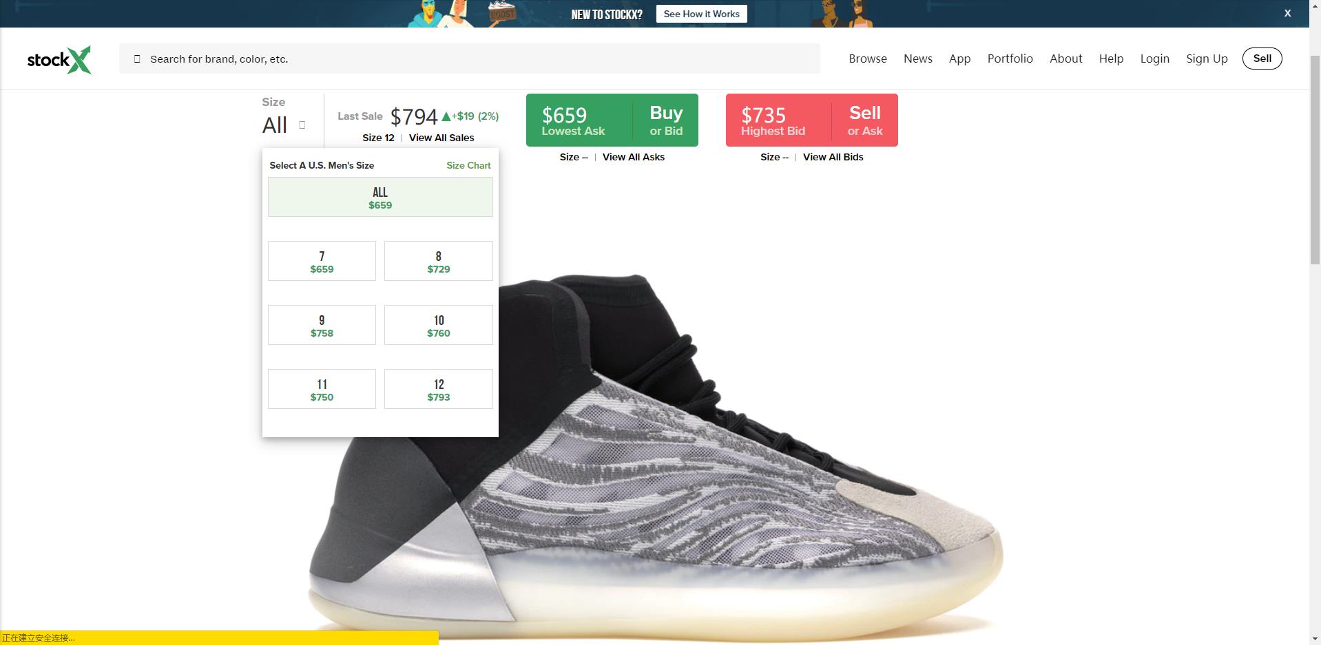Screen dimensions: 1321x645
Task: Open View All Asks link
Action: pyautogui.click(x=634, y=157)
